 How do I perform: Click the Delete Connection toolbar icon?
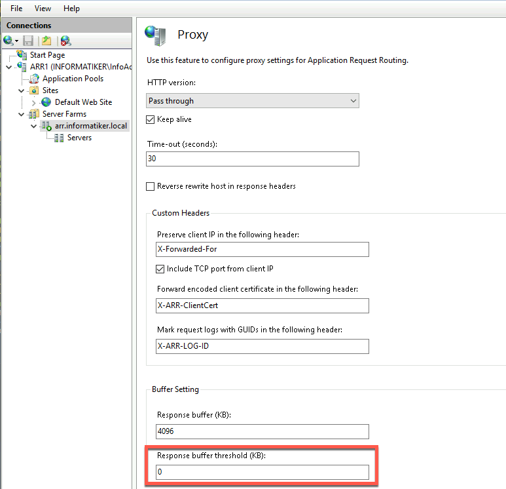point(65,41)
